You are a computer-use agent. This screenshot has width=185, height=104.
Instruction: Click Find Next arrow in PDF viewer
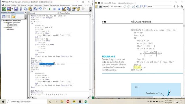178,7
